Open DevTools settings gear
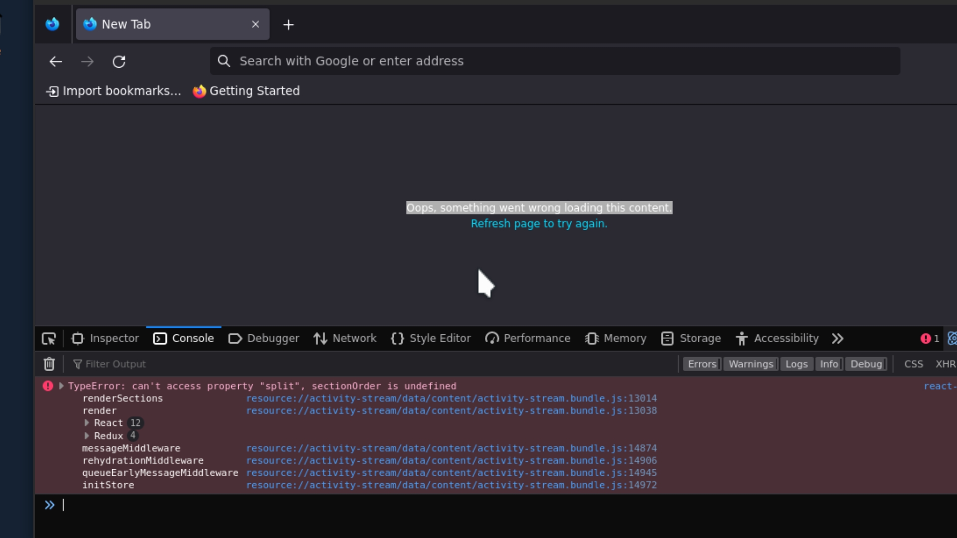 click(x=953, y=338)
